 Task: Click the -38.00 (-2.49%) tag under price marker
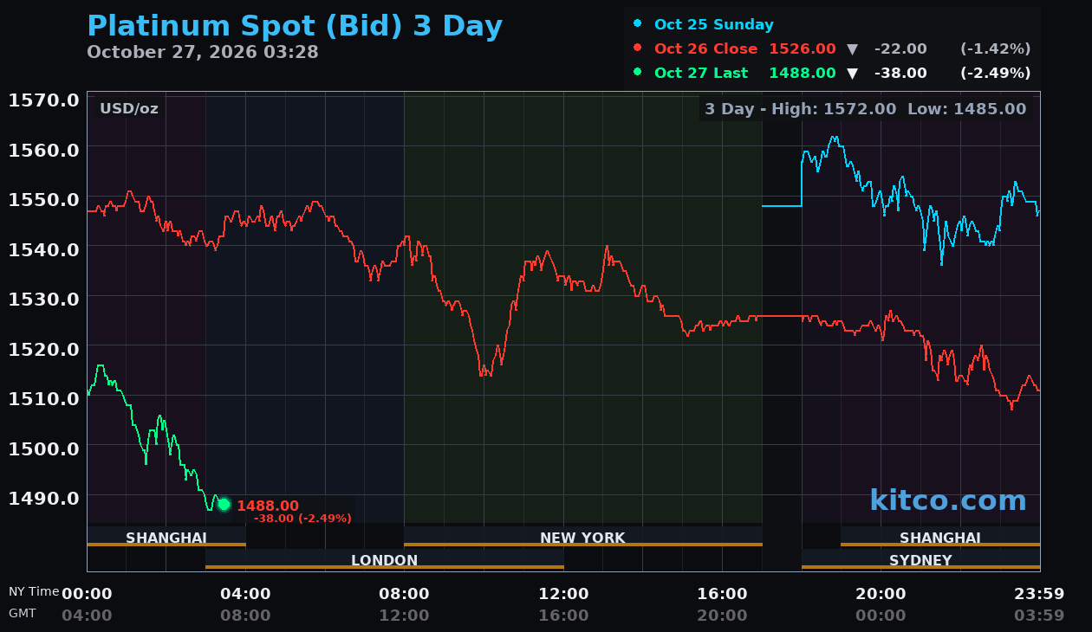302,519
